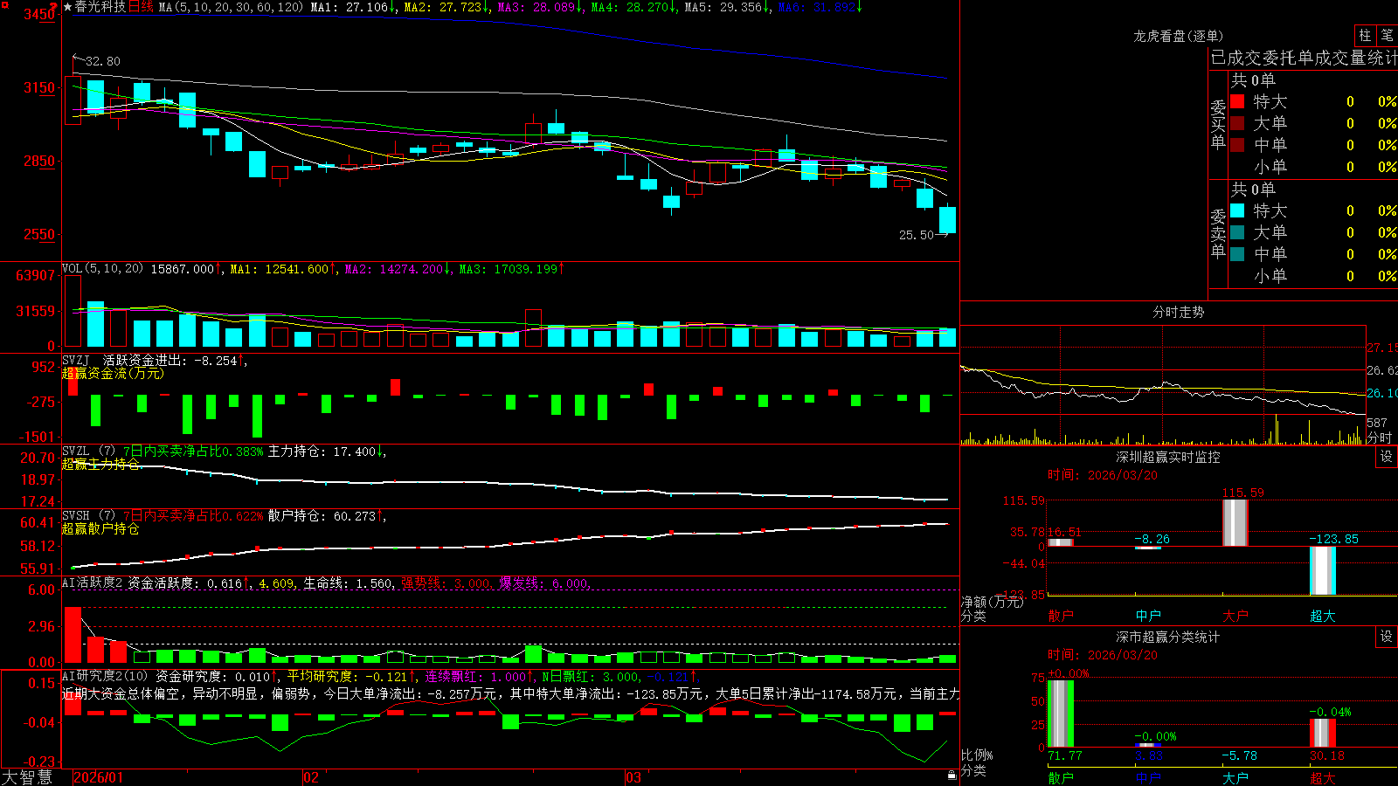Click the 中户 -8.26 bar in 实时监控

point(1148,548)
